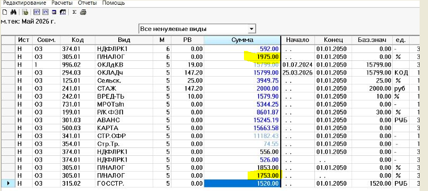The height and width of the screenshot is (191, 428).
Task: Click the РВ column header
Action: coord(187,40)
